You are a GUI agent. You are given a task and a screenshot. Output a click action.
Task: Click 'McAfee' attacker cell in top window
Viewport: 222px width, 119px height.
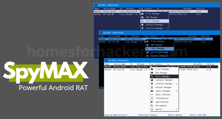pos(186,12)
